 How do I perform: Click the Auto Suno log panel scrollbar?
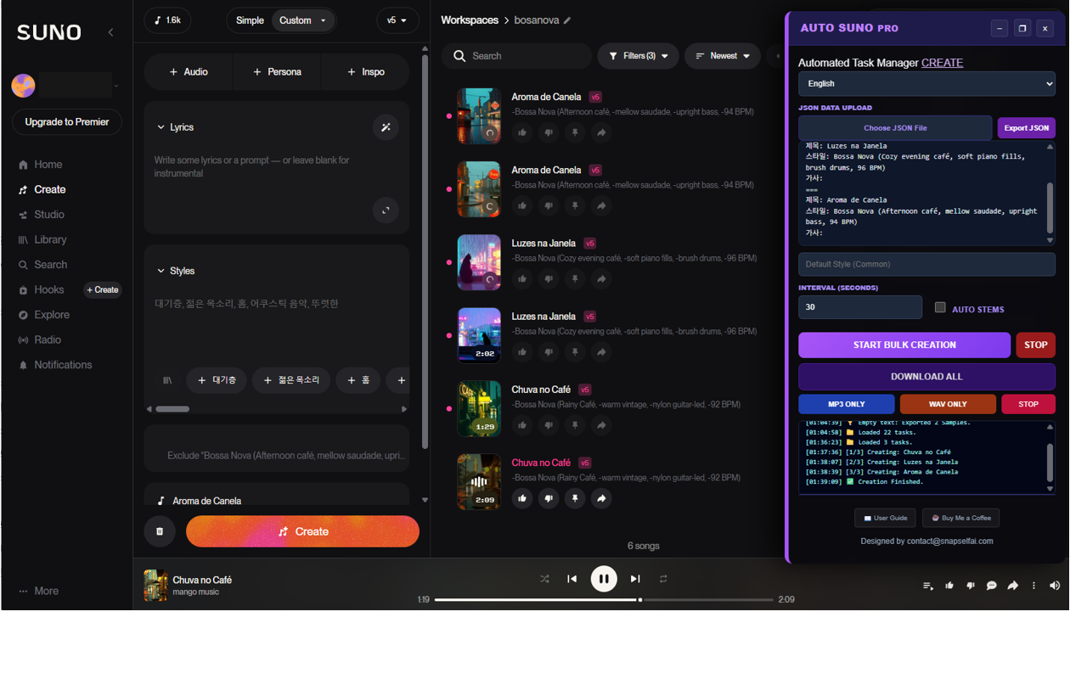[1050, 462]
